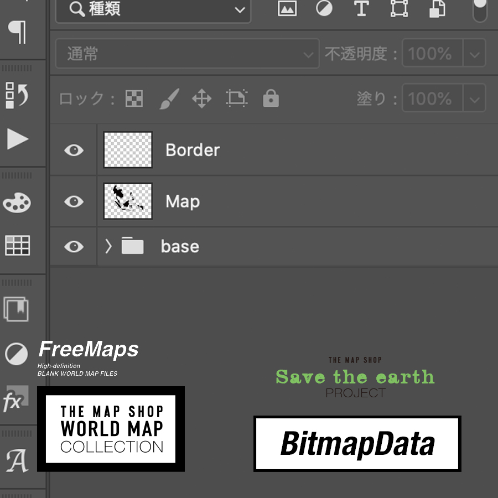
Task: Select the Border layer thumbnail
Action: [128, 150]
